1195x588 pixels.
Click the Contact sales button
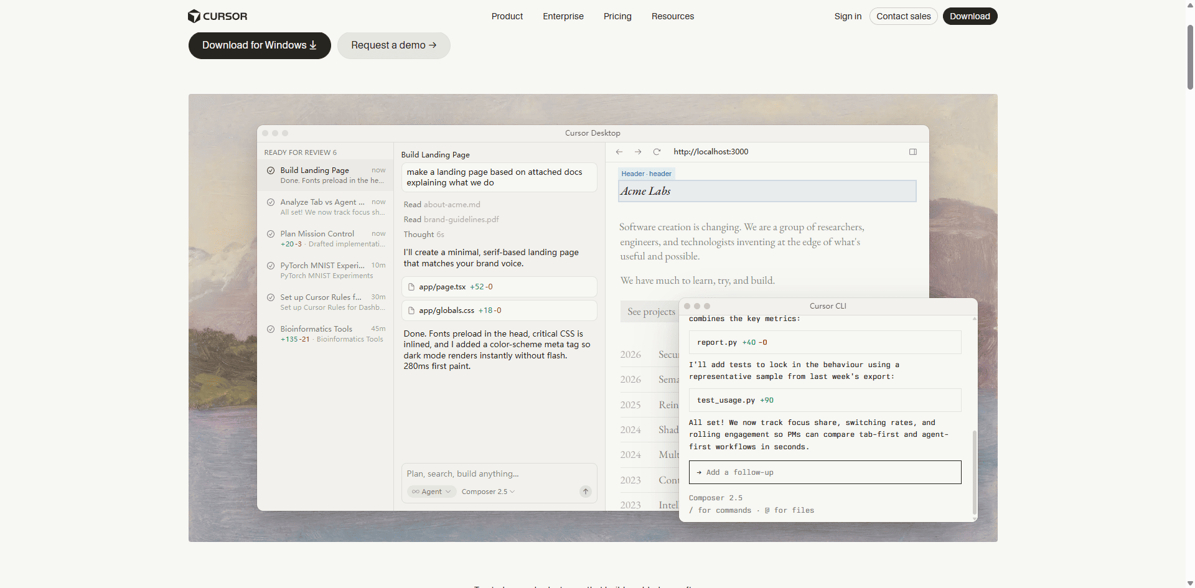pyautogui.click(x=904, y=16)
